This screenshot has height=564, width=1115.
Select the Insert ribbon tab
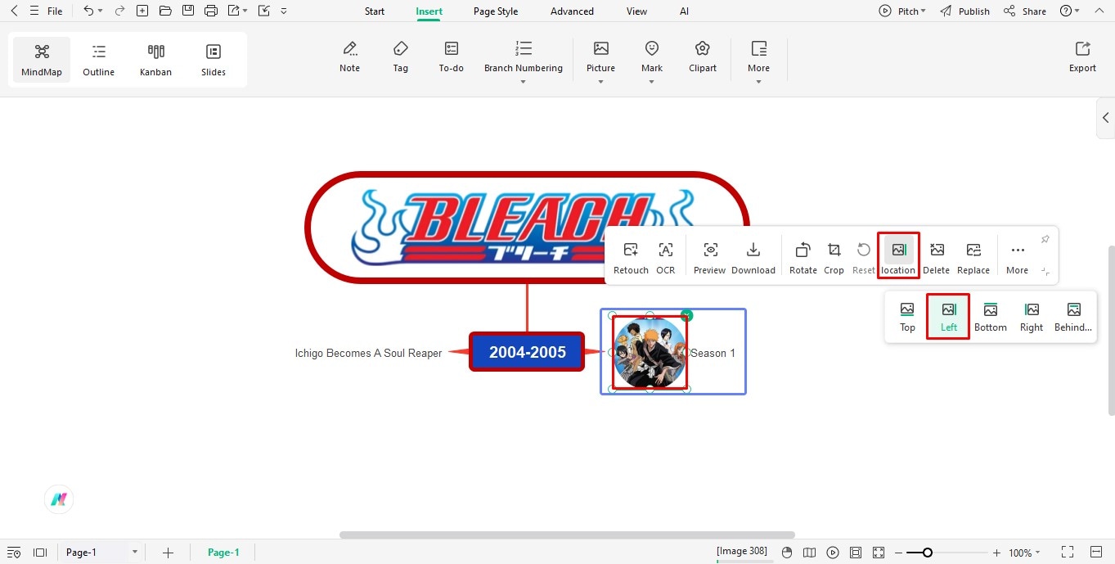[x=429, y=11]
